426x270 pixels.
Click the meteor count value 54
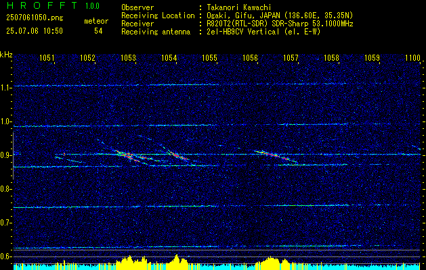98,31
